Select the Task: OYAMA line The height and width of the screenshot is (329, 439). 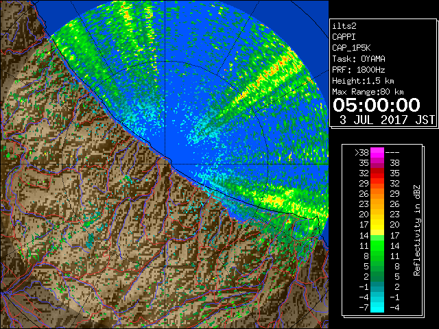point(359,59)
